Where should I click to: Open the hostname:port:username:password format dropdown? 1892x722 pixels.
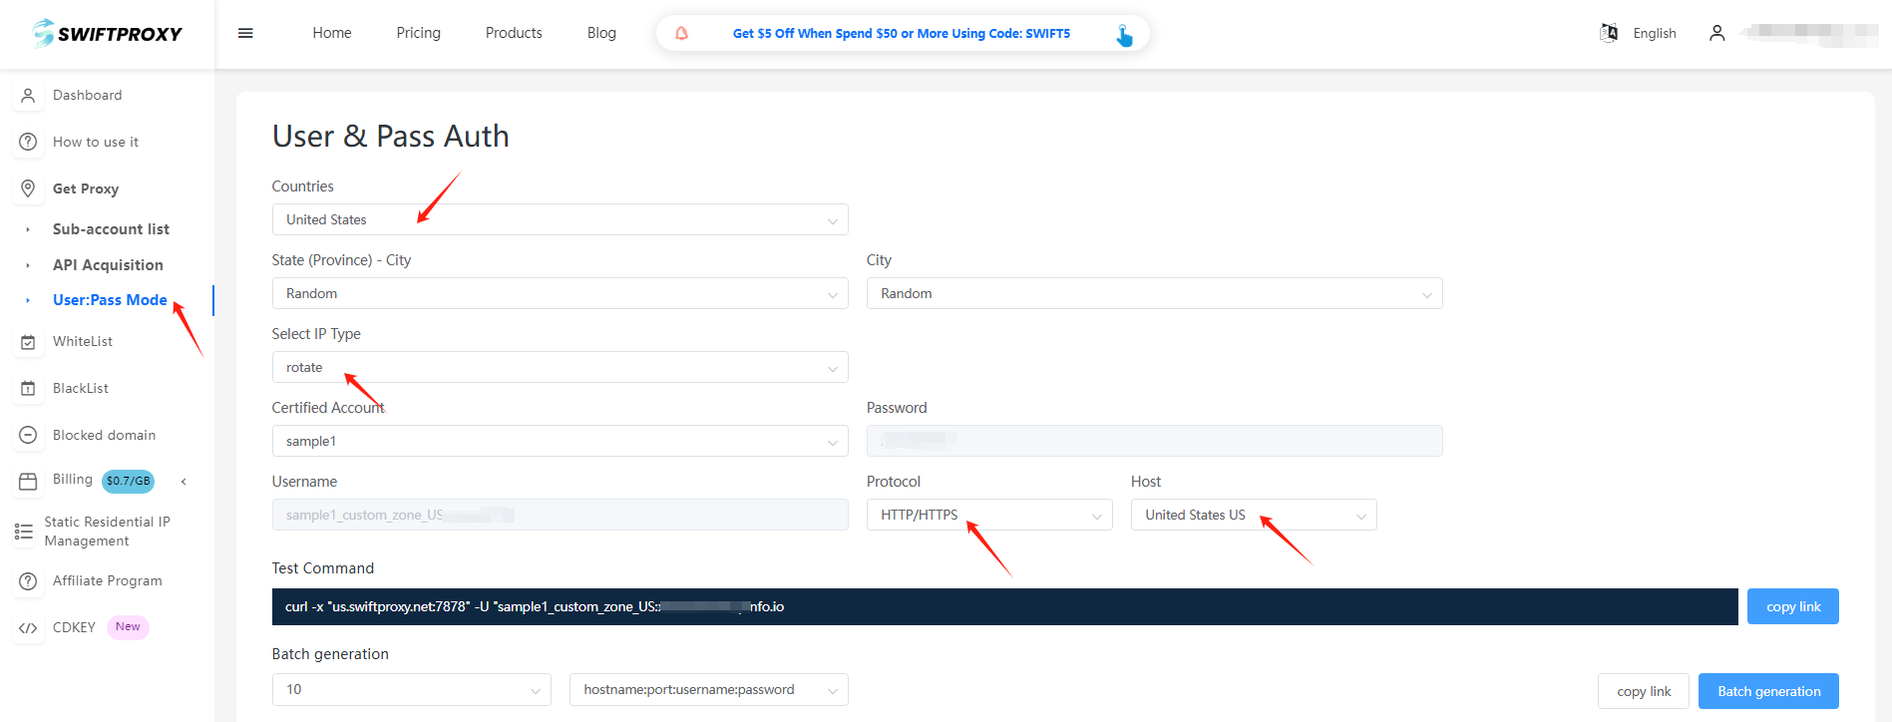point(708,689)
